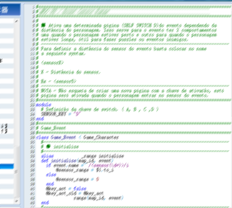Click the comment starting 'NOTA -'
Image resolution: width=232 pixels, height=208 pixels.
click(132, 91)
